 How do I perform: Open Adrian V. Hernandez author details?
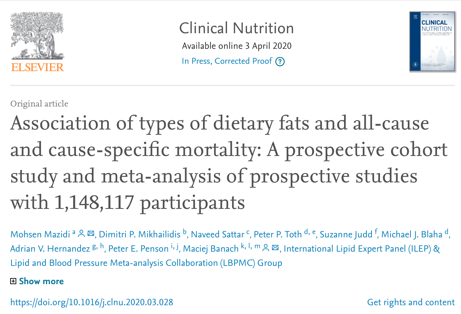tap(50, 249)
